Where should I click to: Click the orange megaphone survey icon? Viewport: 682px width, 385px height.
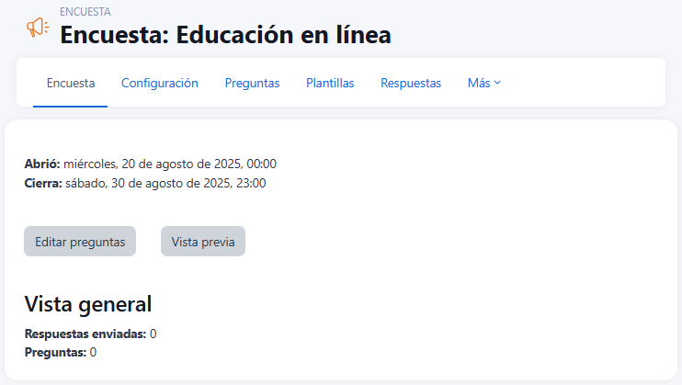point(38,28)
